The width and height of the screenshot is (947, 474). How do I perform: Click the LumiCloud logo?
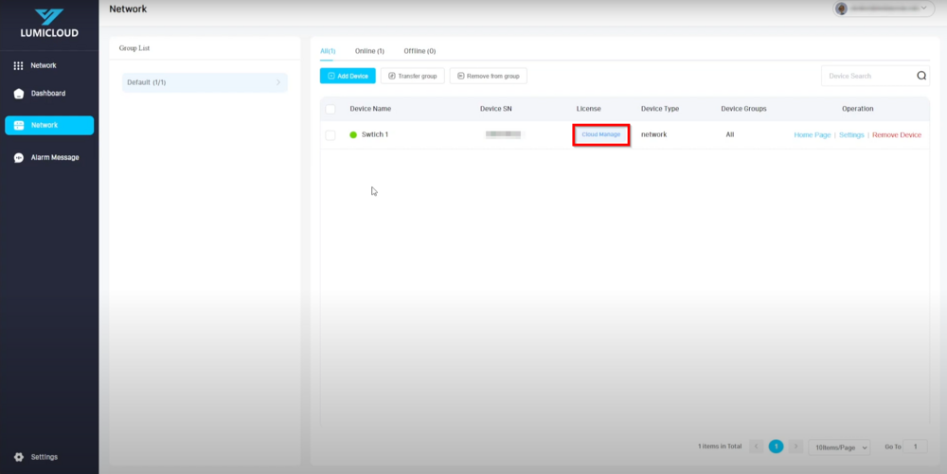click(x=48, y=23)
